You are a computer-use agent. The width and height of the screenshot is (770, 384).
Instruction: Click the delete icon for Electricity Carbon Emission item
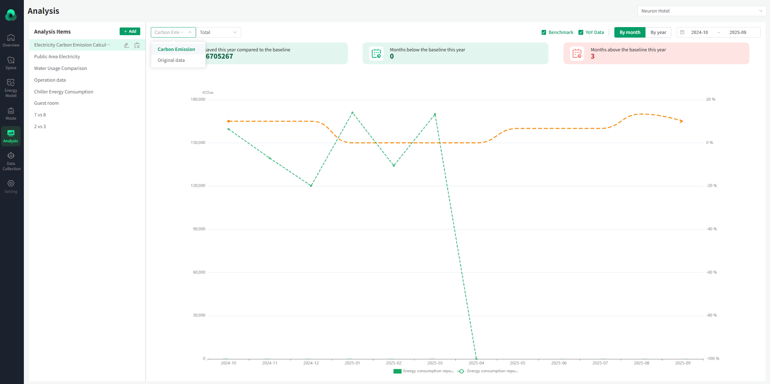coord(137,45)
